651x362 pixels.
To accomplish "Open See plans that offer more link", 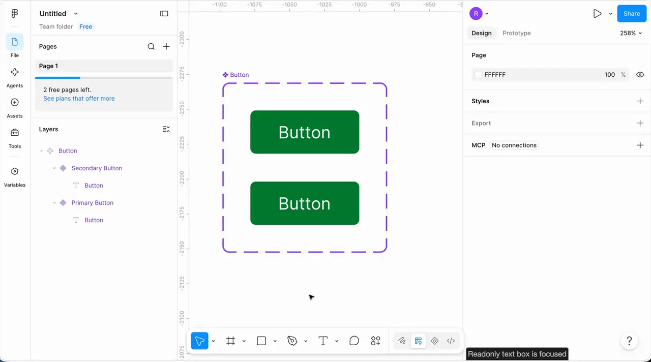I will coord(79,99).
